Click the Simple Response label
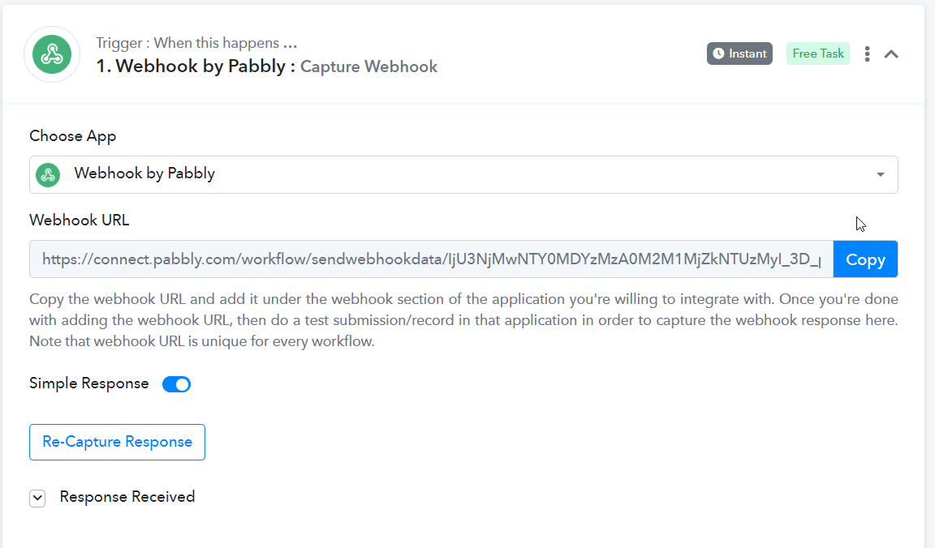Viewport: 935px width, 548px height. coord(88,383)
